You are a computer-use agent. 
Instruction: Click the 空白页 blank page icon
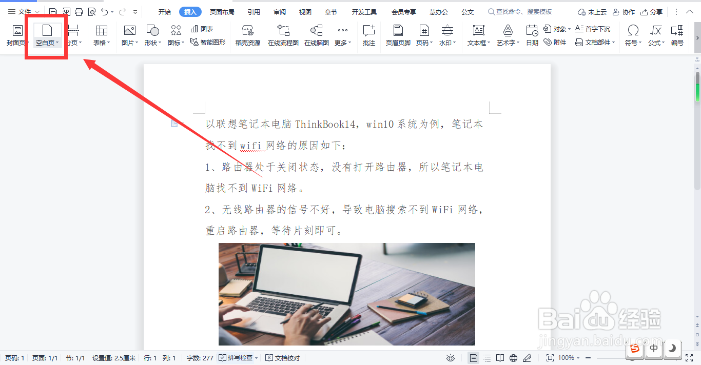point(47,30)
